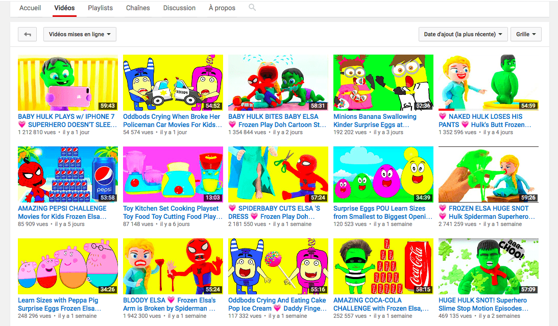The width and height of the screenshot is (558, 326).
Task: Click Surprise Eggs POU Learn Sizes title
Action: point(383,212)
